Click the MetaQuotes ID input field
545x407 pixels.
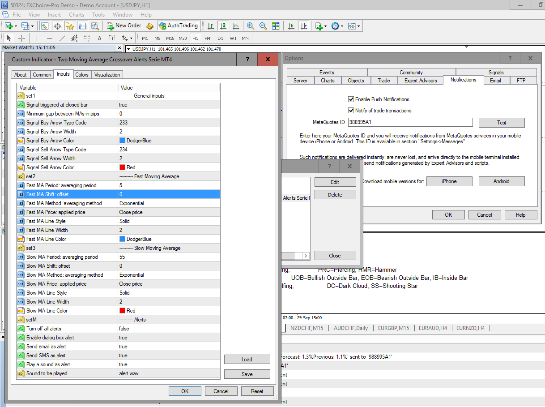410,122
